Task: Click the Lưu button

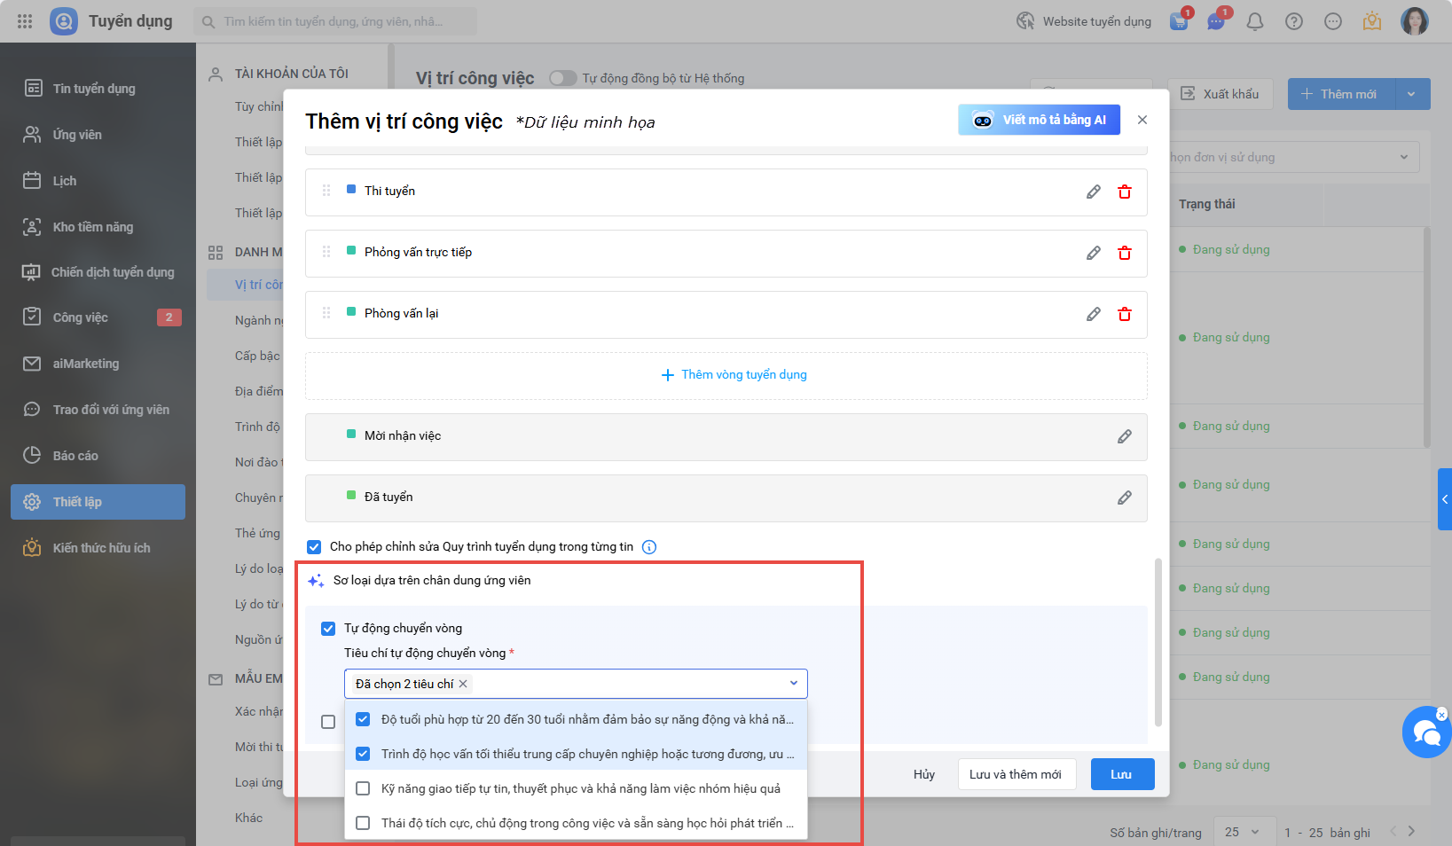Action: coord(1122,774)
